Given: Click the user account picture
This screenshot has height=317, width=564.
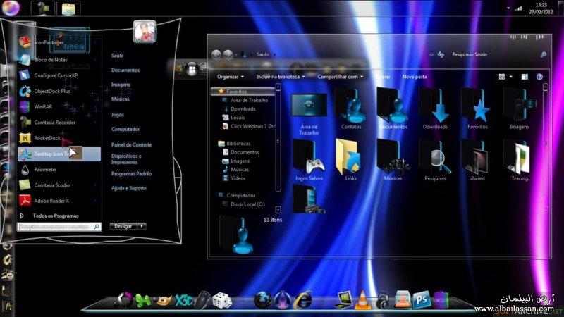Looking at the screenshot, I should [145, 32].
